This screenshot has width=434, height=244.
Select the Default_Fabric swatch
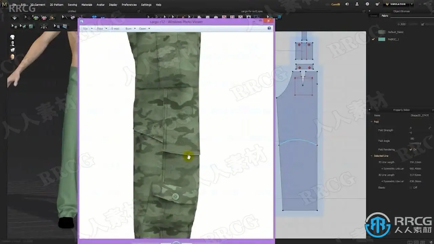click(382, 32)
